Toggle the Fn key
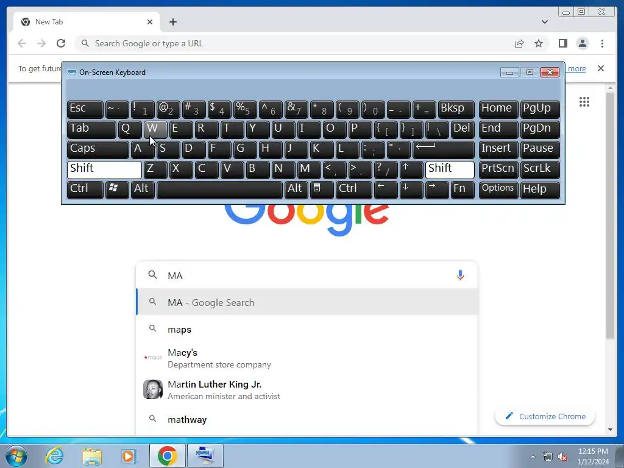The image size is (624, 468). [463, 190]
